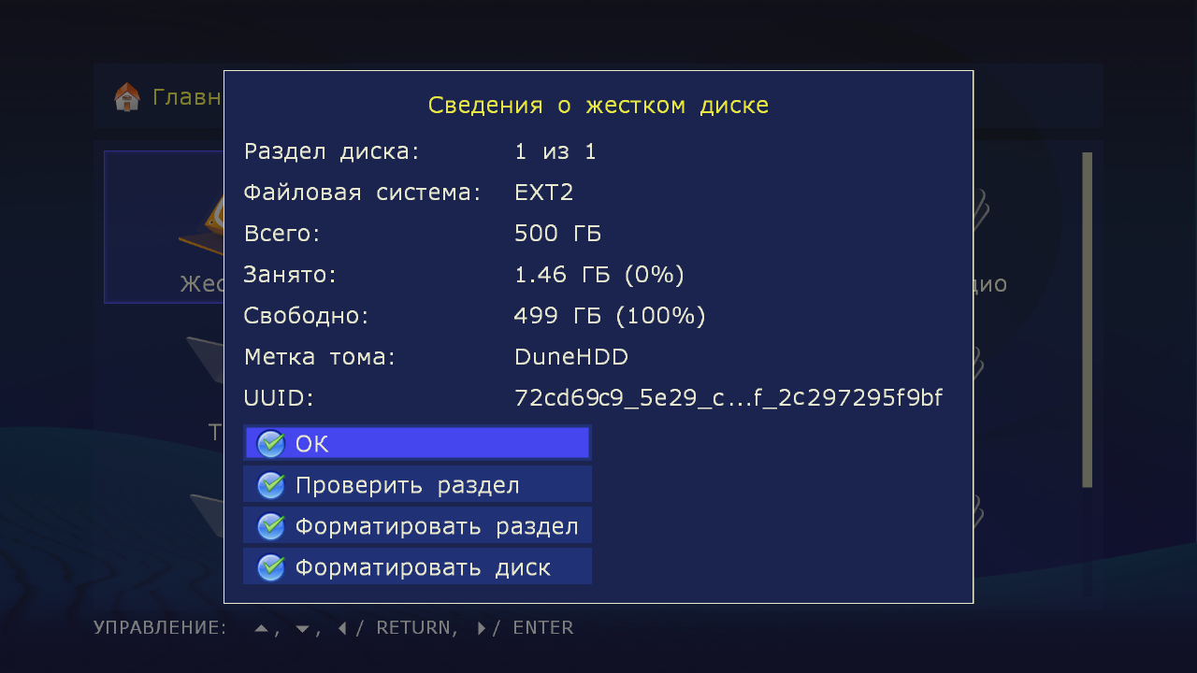Click the DuneHDD volume label value
This screenshot has width=1197, height=673.
click(x=571, y=357)
